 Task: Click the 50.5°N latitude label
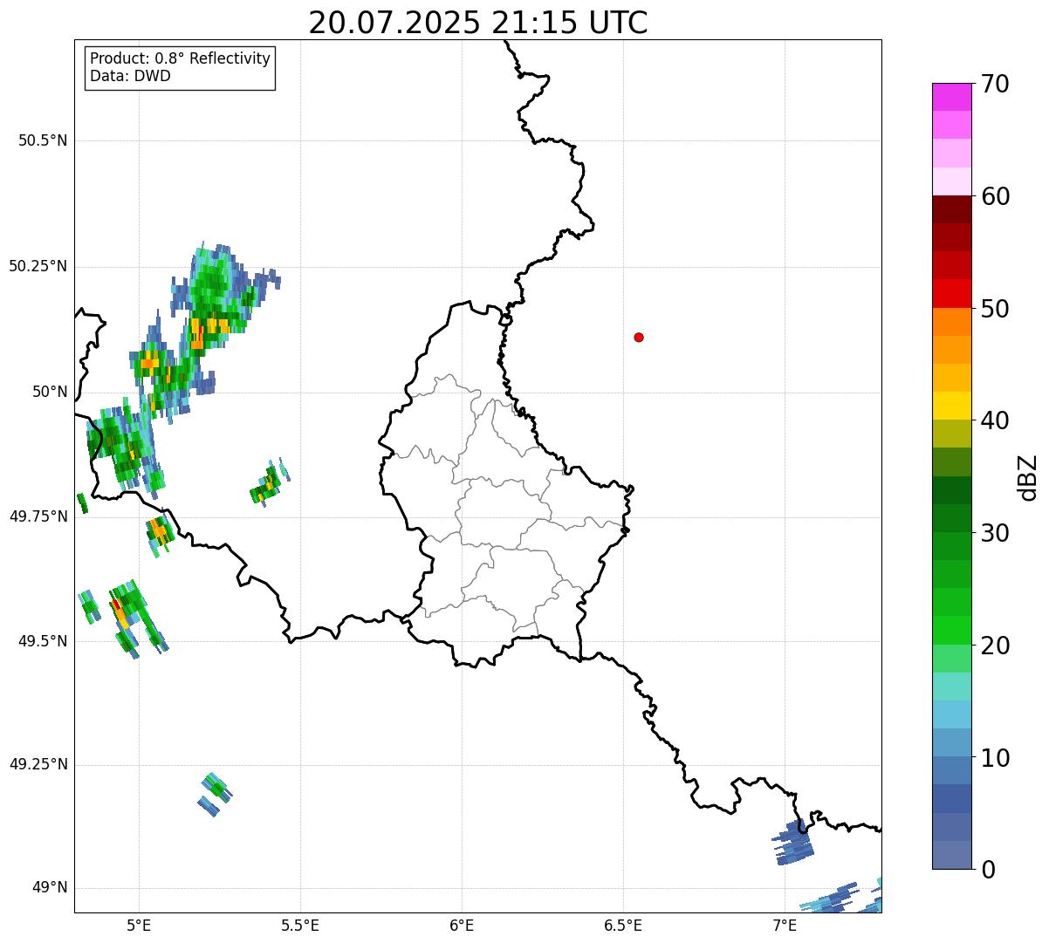pos(43,140)
